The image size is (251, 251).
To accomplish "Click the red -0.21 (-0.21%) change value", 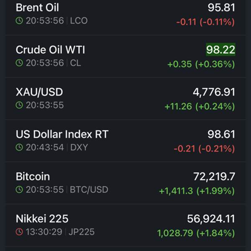I will click(204, 149).
